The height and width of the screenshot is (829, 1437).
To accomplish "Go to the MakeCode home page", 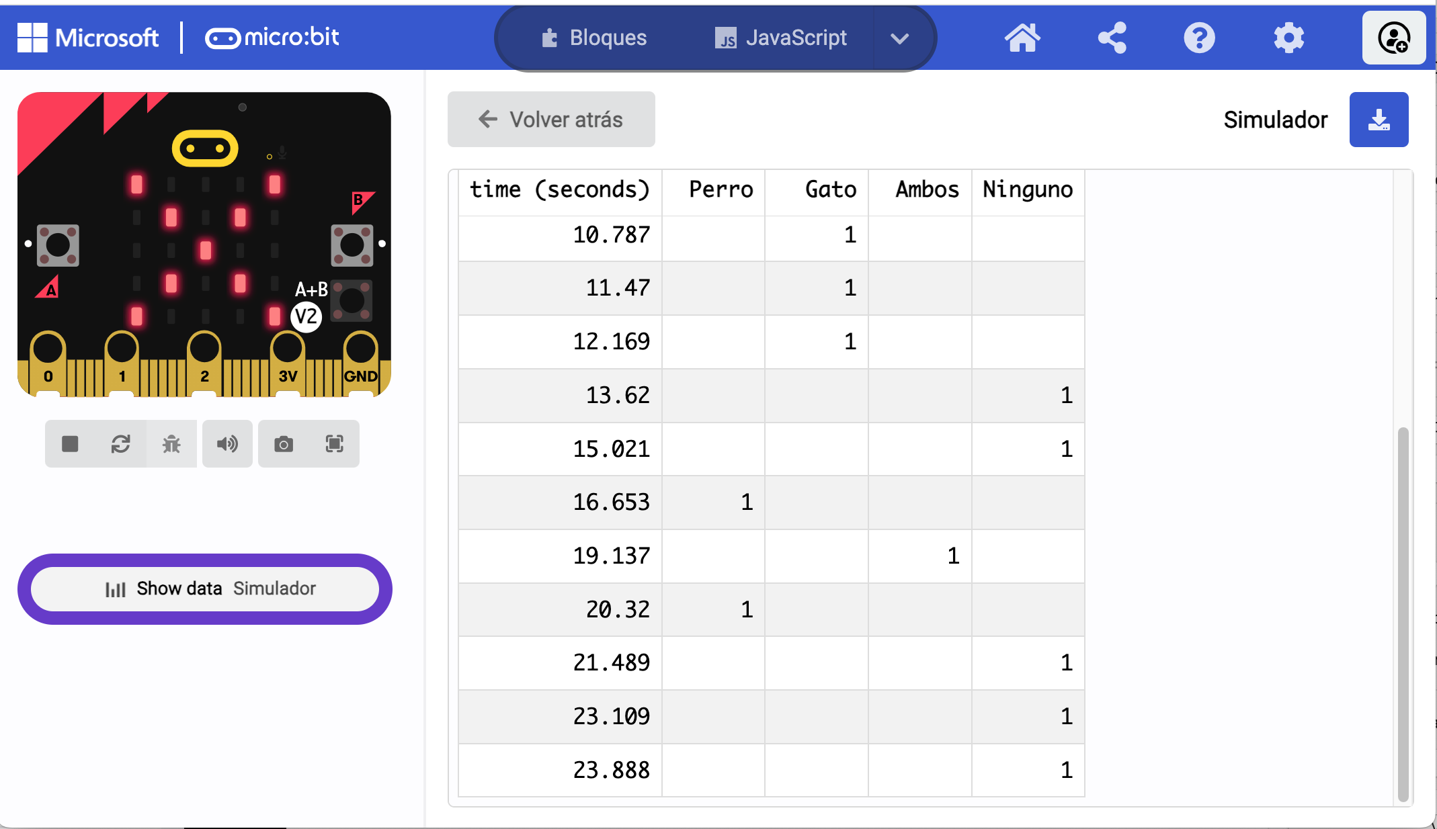I will tap(1022, 38).
